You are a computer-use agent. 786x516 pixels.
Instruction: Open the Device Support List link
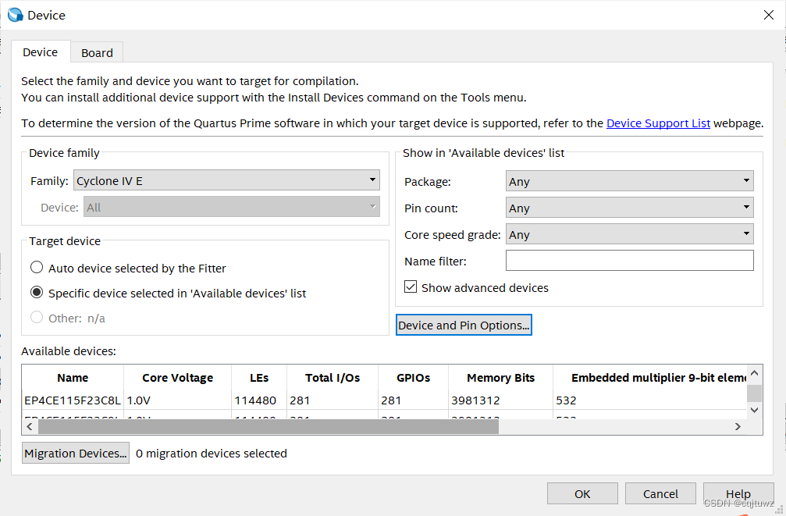(658, 123)
